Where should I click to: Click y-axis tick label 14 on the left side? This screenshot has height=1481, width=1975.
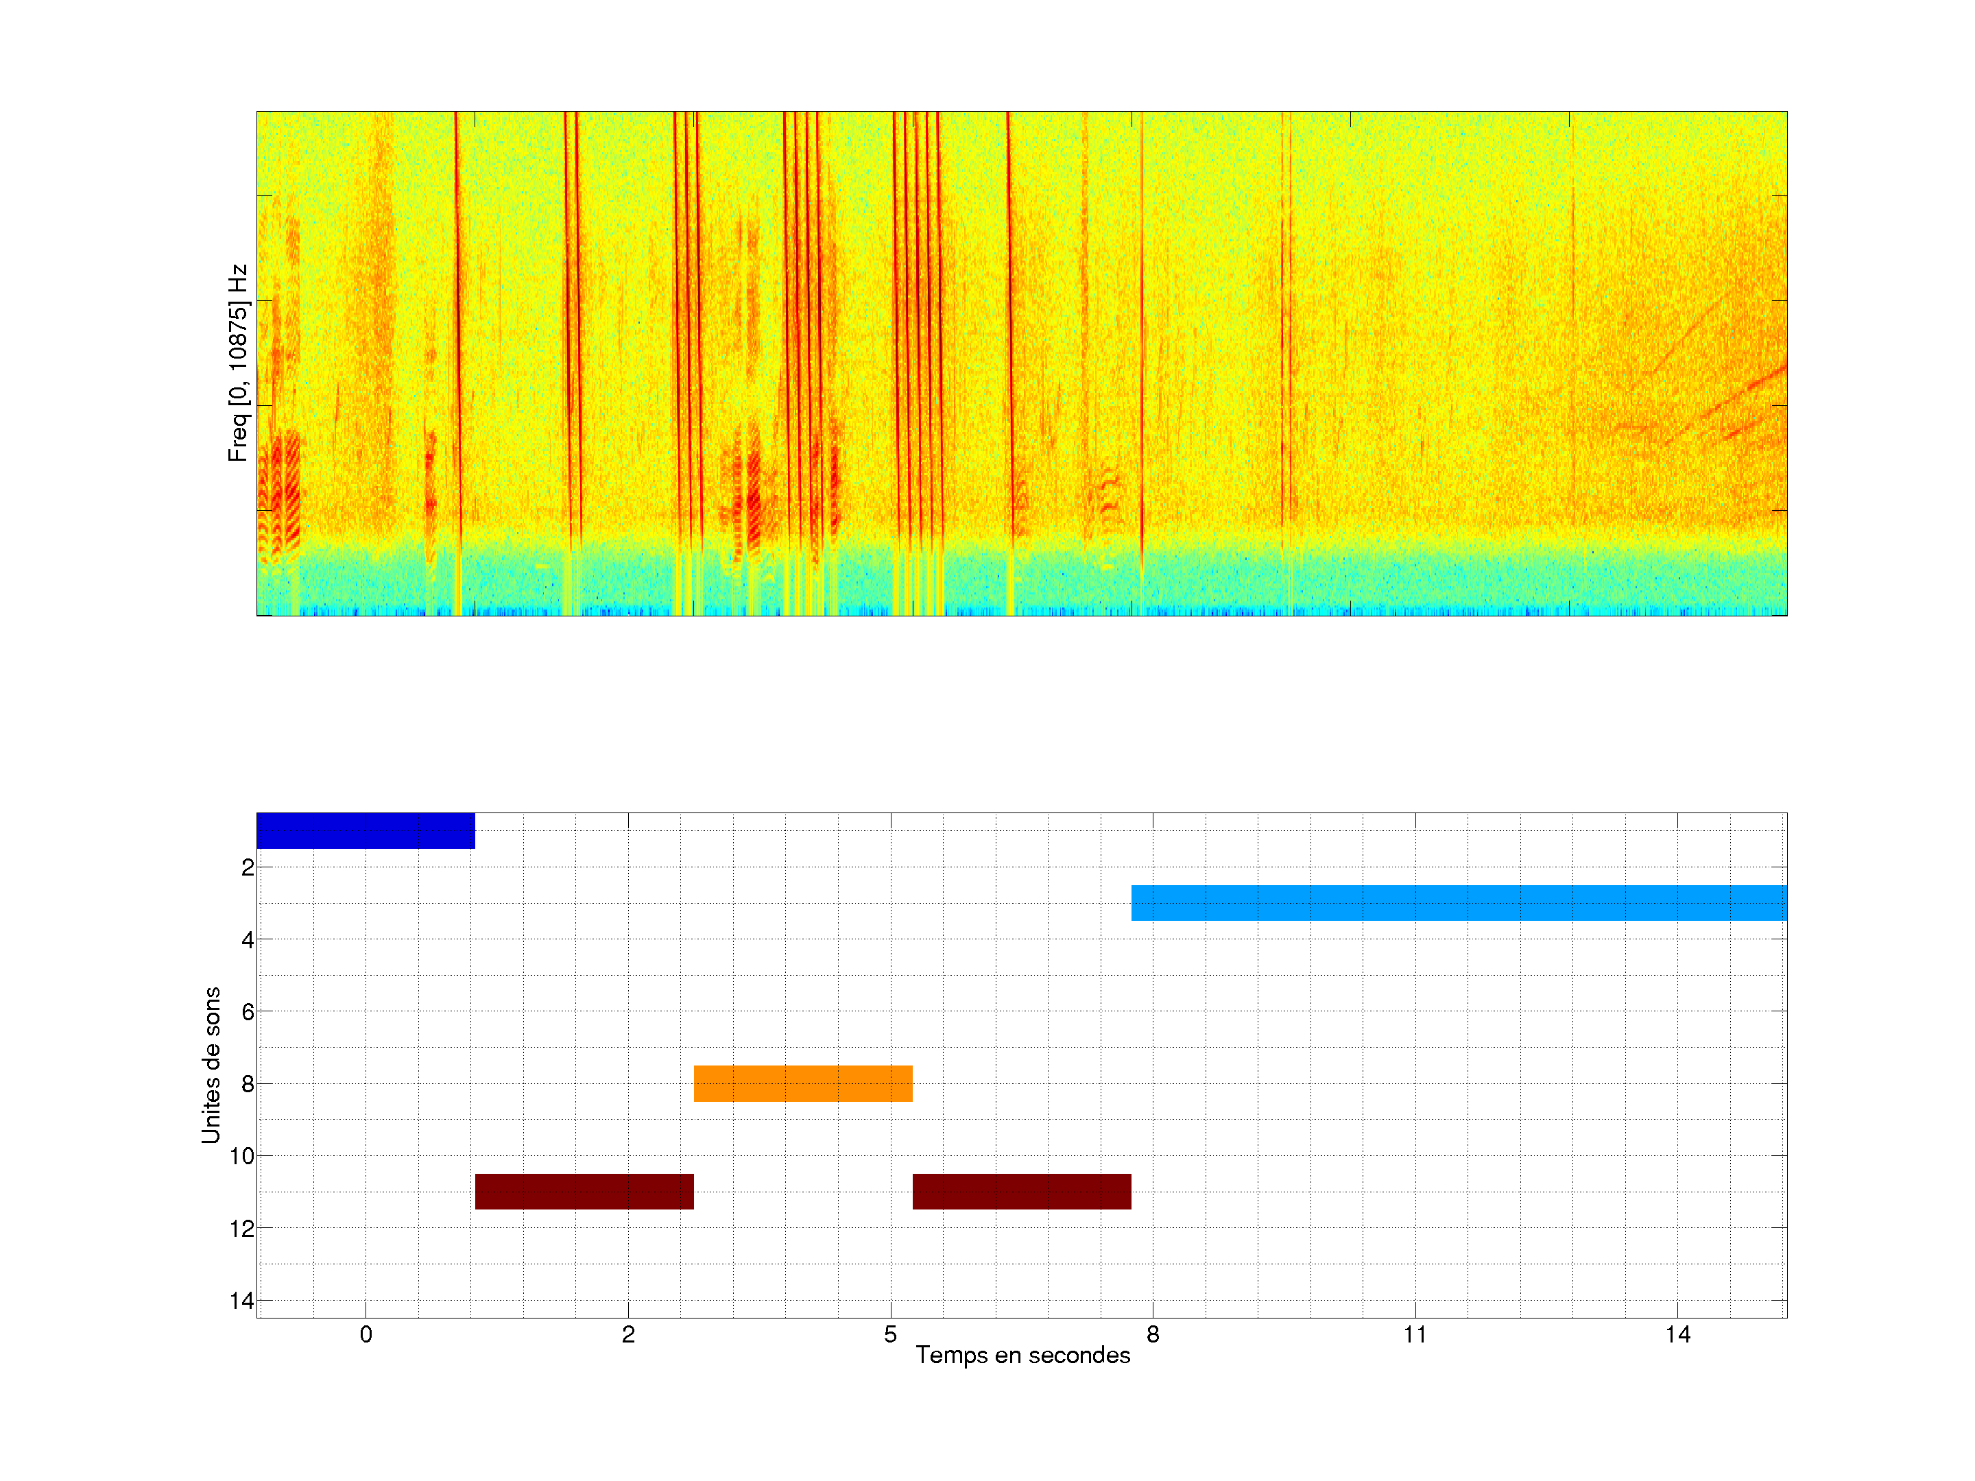(242, 1301)
